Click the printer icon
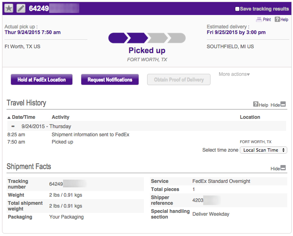 258,19
